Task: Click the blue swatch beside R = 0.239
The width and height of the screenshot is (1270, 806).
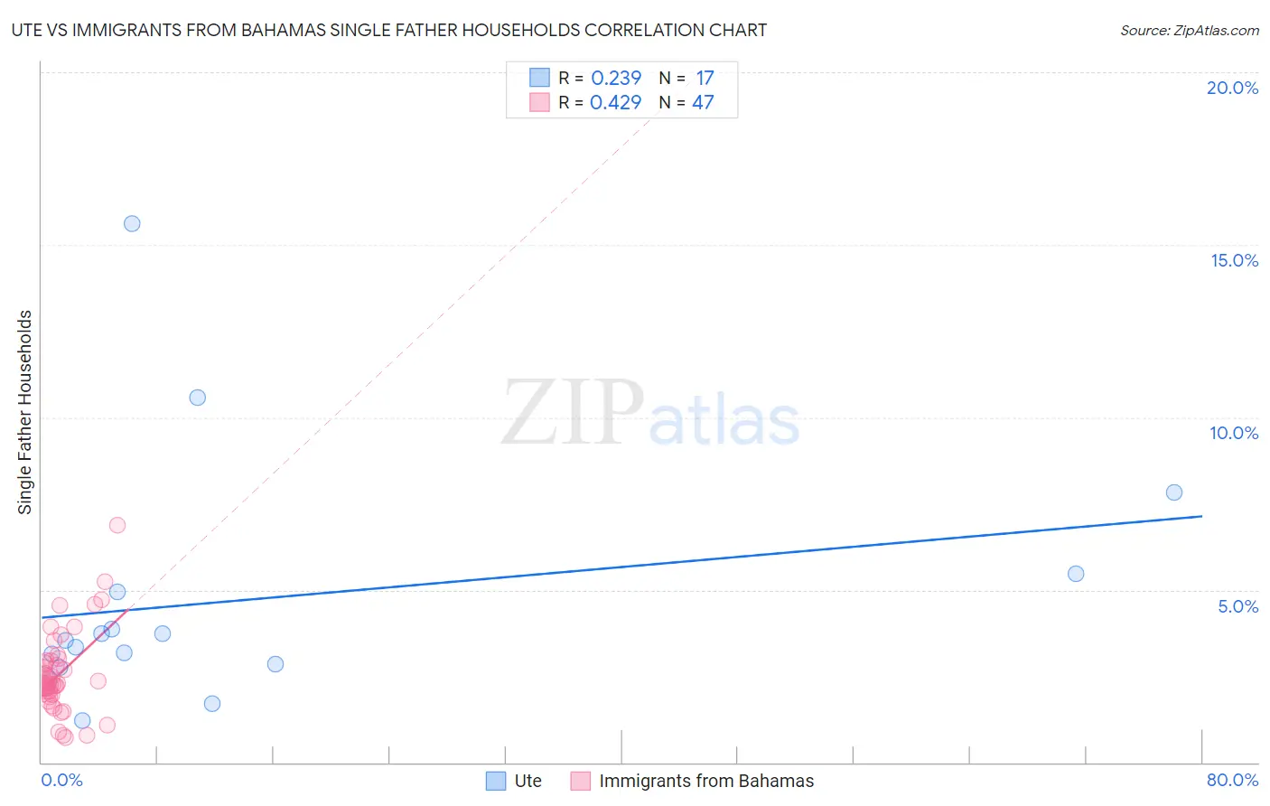Action: [539, 78]
